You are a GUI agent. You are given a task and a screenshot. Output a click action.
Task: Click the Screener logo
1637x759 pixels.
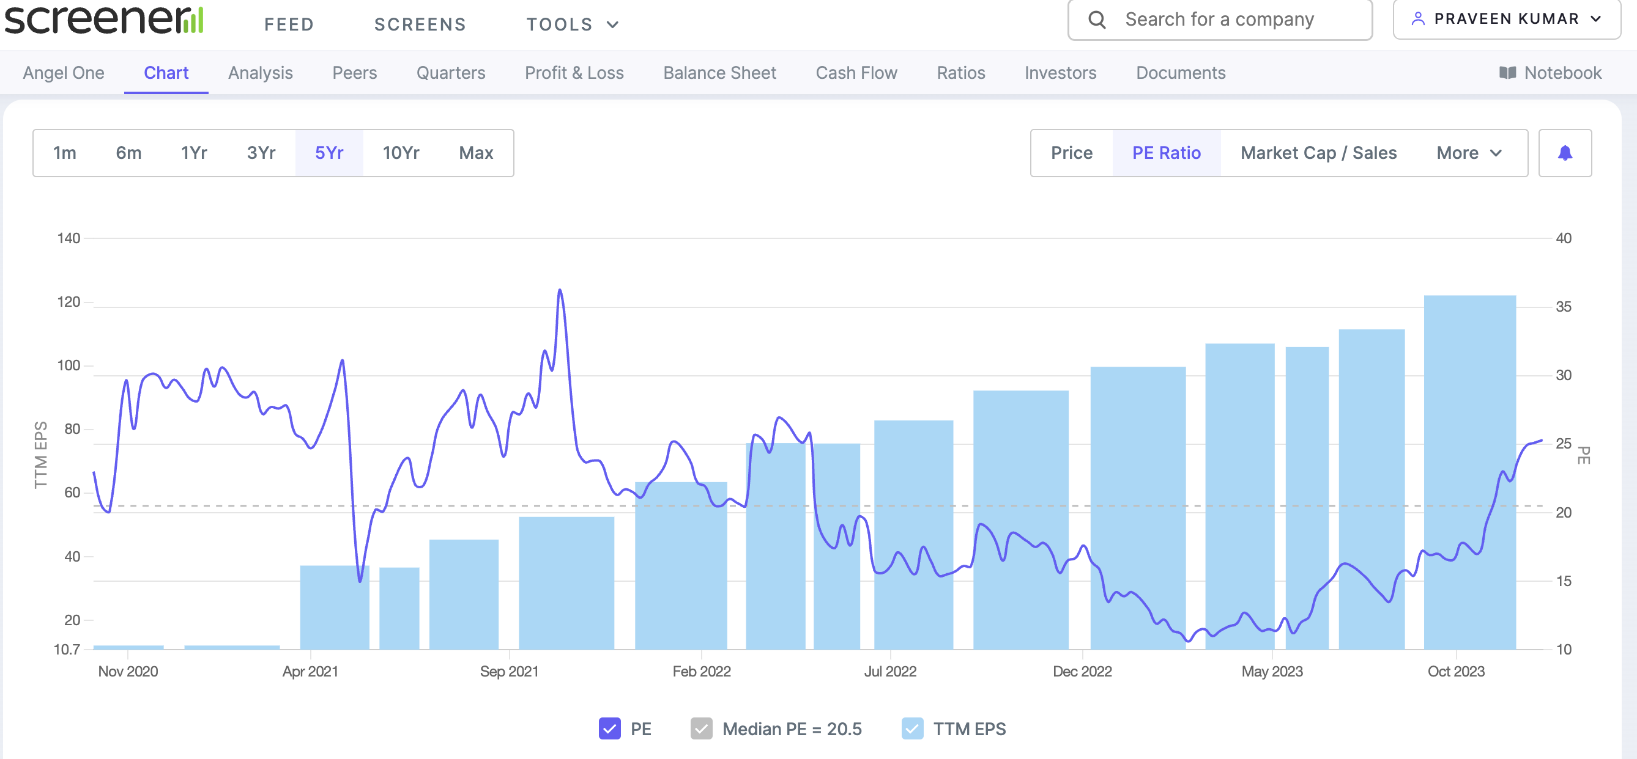pyautogui.click(x=103, y=20)
